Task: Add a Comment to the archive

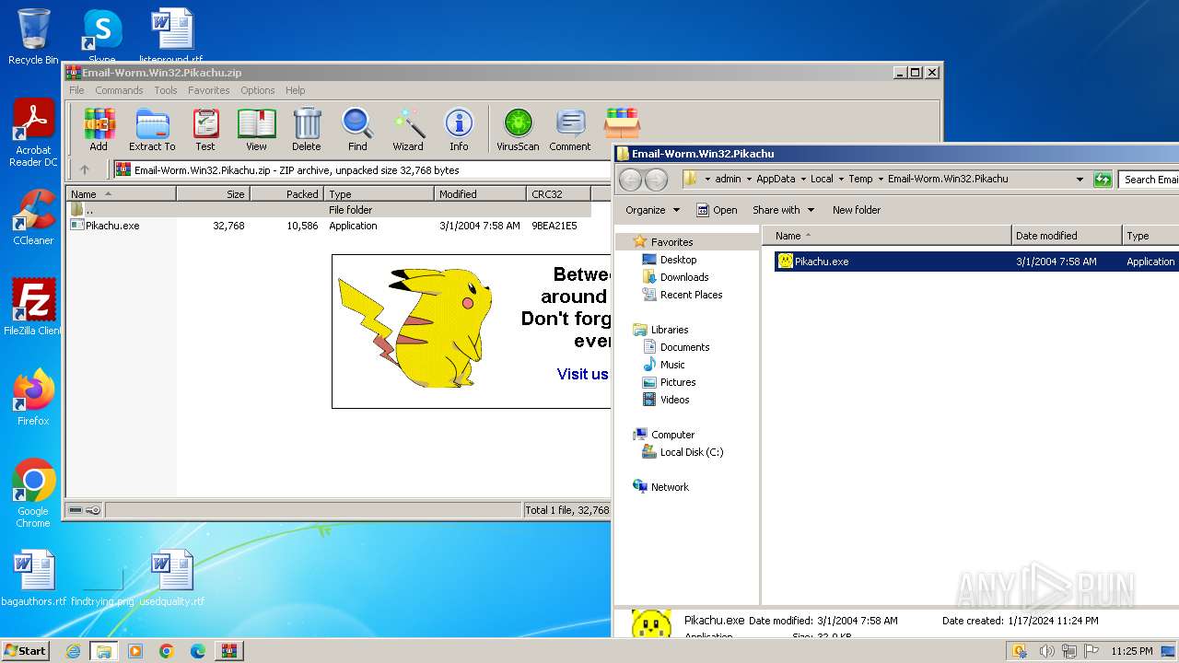Action: (x=570, y=129)
